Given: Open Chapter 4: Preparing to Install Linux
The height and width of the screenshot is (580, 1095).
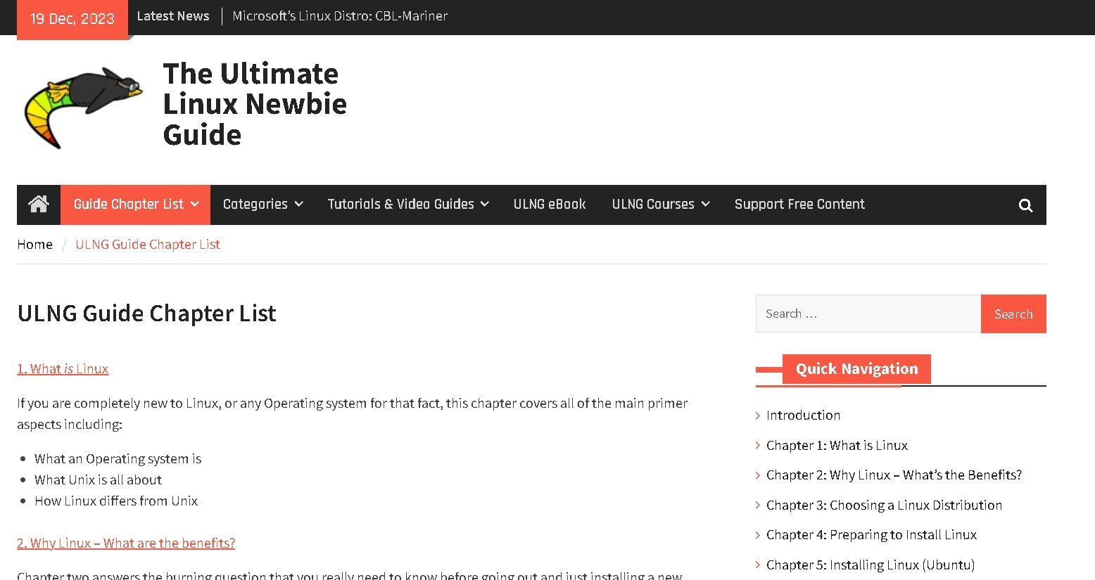Looking at the screenshot, I should pyautogui.click(x=871, y=535).
